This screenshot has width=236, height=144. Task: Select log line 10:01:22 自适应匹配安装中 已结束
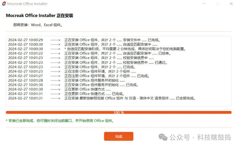[90, 53]
